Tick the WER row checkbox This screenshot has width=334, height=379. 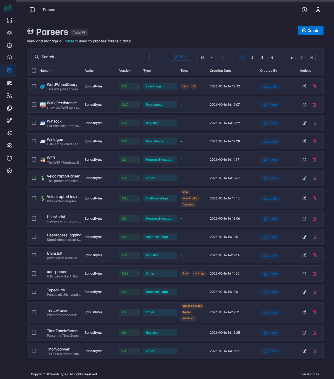34,160
